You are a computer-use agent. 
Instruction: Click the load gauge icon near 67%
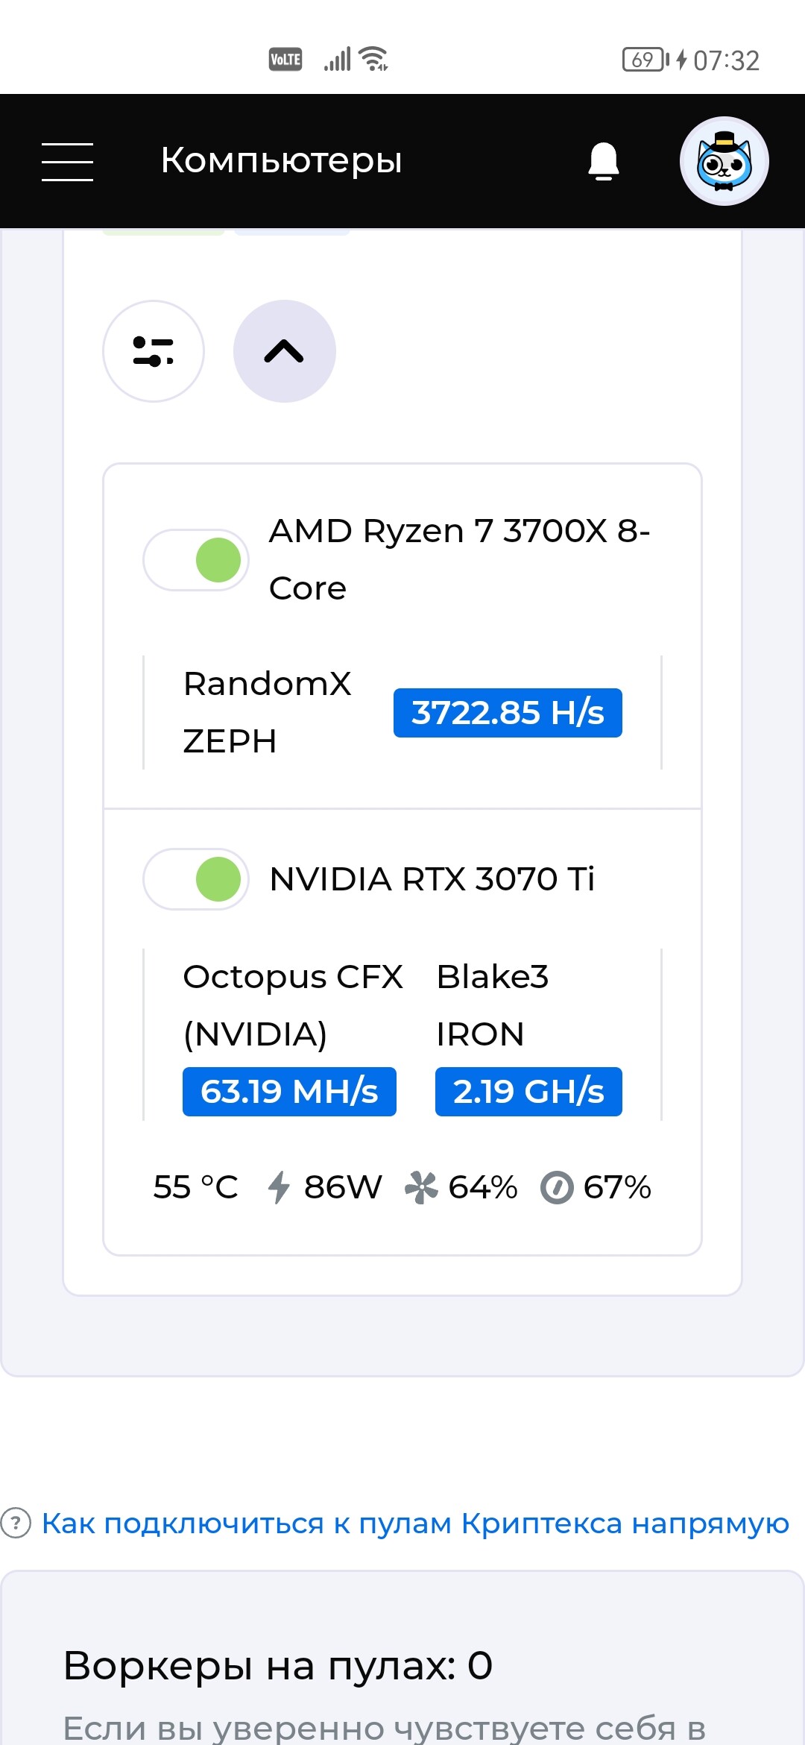tap(557, 1187)
